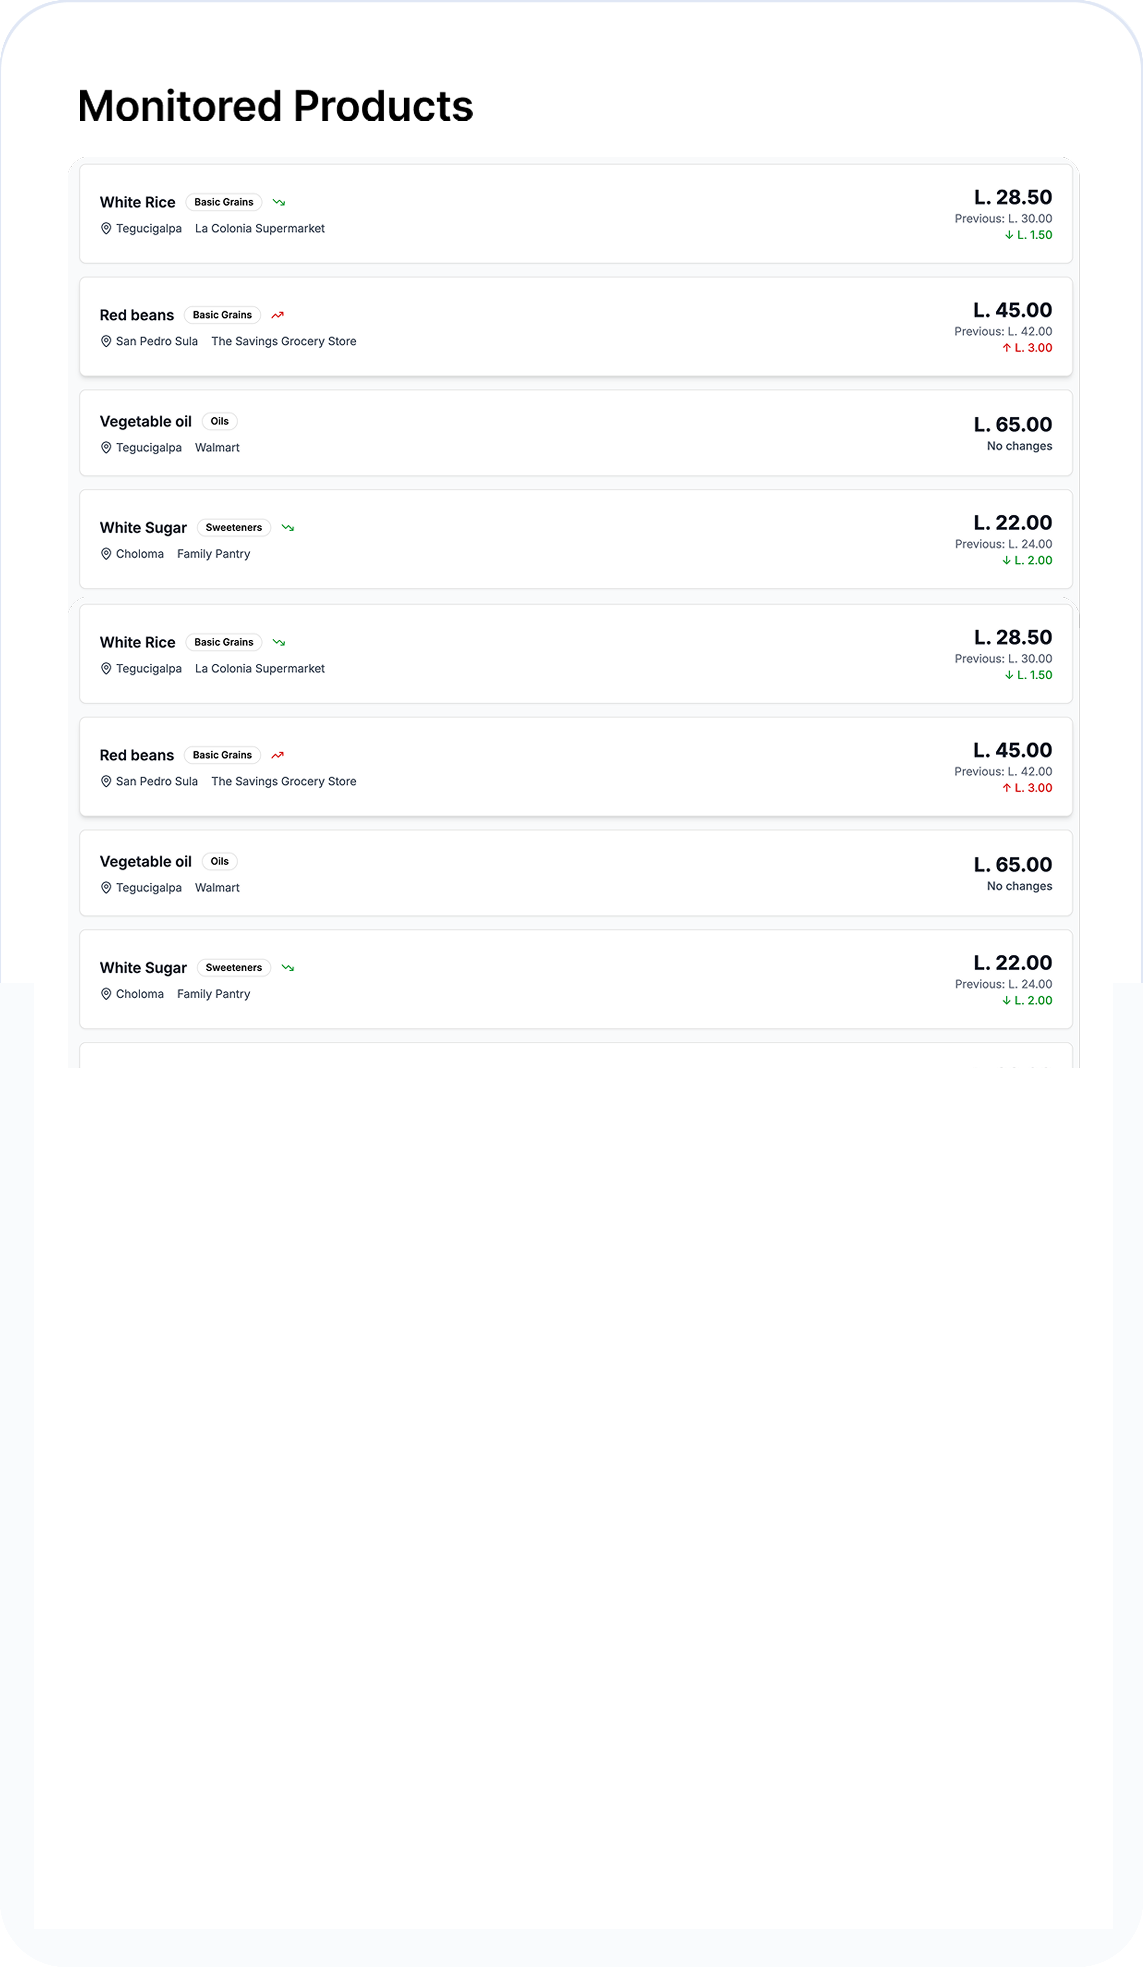This screenshot has height=1967, width=1143.
Task: Click the up-trend icon on the lower Red beans card
Action: coord(277,755)
